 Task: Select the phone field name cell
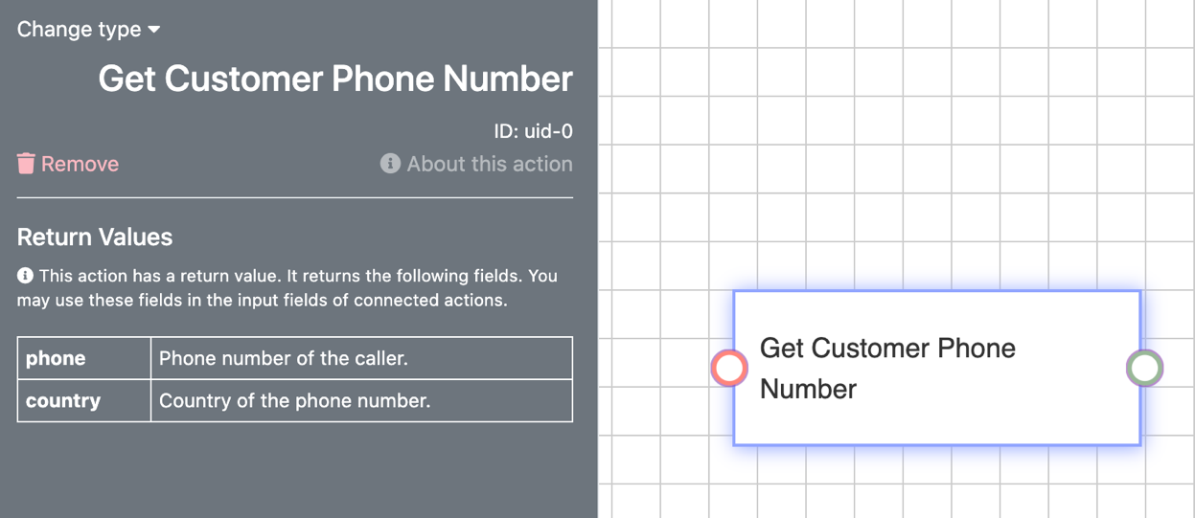pyautogui.click(x=84, y=358)
